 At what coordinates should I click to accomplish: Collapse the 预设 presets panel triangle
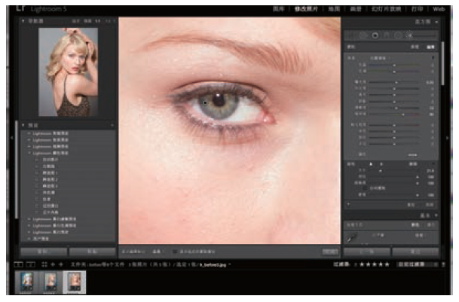pos(23,125)
